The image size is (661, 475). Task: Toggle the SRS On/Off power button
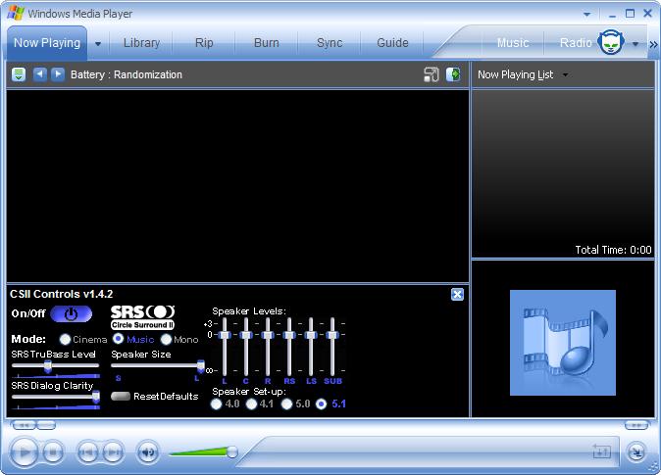click(71, 313)
